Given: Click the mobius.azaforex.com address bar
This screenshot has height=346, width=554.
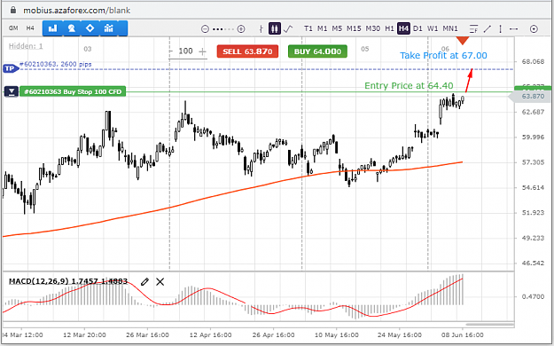Looking at the screenshot, I should 76,11.
